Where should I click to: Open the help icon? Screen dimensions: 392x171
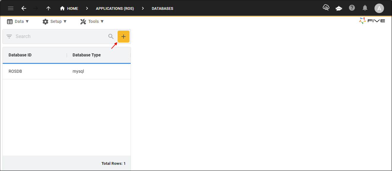[x=352, y=8]
